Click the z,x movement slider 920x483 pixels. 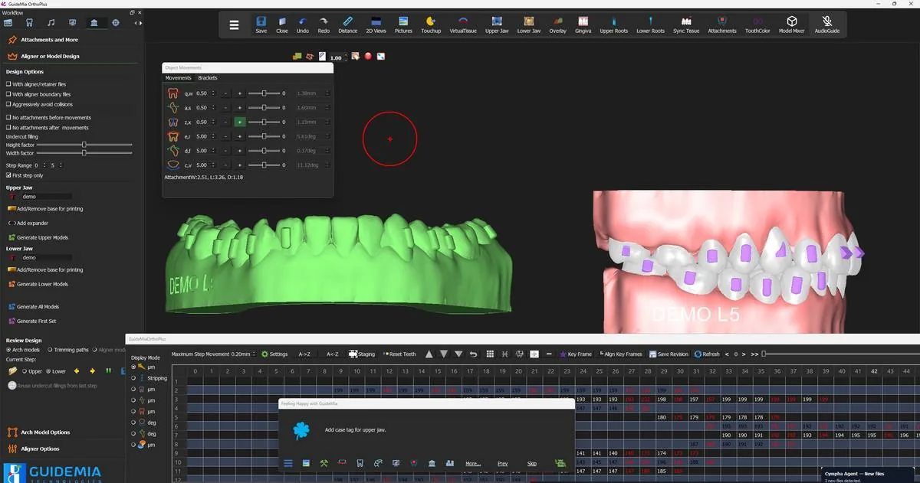(264, 122)
